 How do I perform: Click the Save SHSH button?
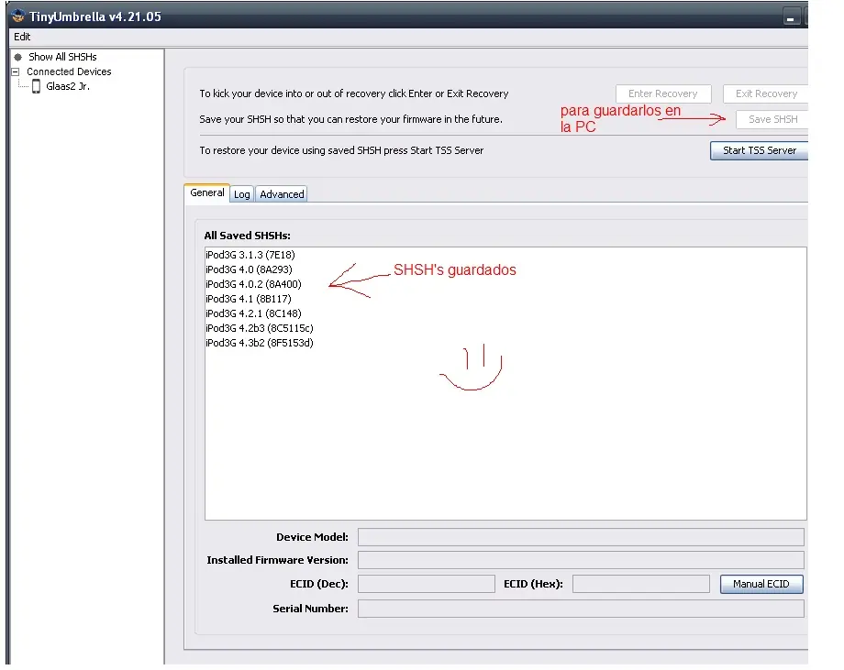(772, 119)
